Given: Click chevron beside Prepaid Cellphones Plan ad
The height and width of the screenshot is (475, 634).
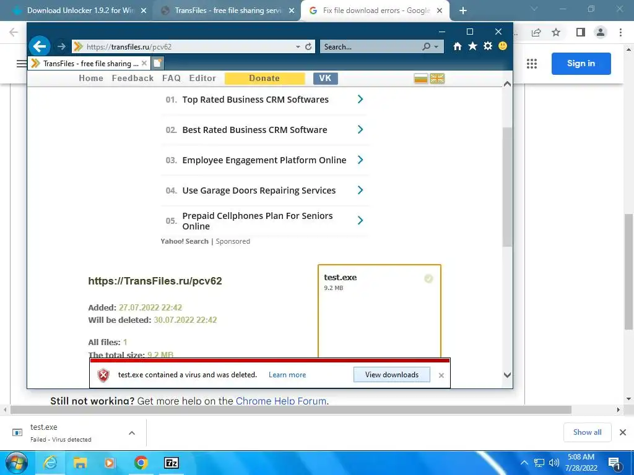Looking at the screenshot, I should coord(360,221).
